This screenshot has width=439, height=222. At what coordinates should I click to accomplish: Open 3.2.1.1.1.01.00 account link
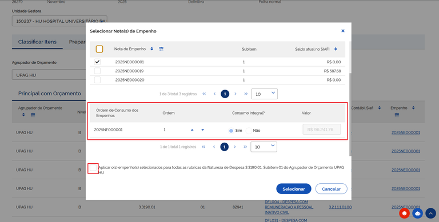tap(340, 207)
